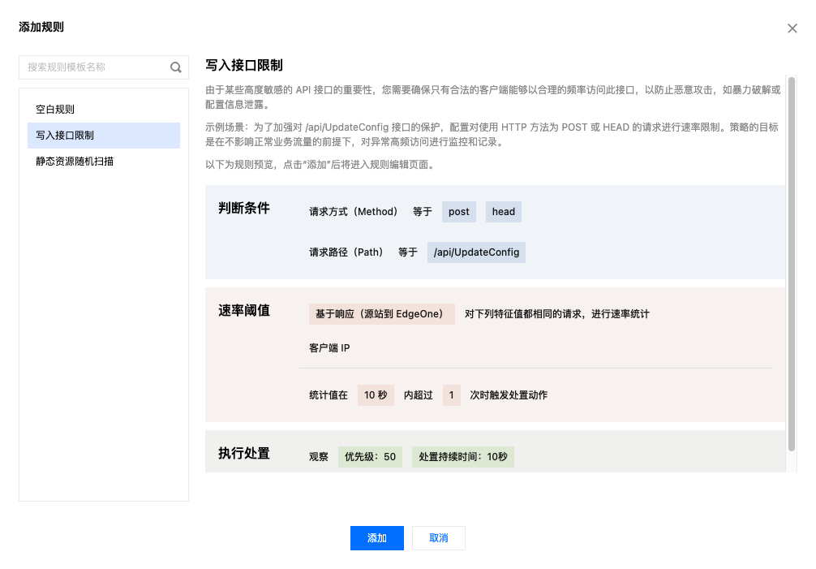Click the head method tag
Screen dimensions: 816x569
pos(504,212)
